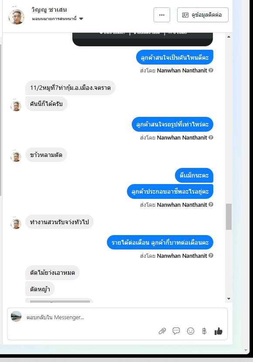Open the three-dots more options button
The width and height of the screenshot is (253, 362).
click(162, 15)
